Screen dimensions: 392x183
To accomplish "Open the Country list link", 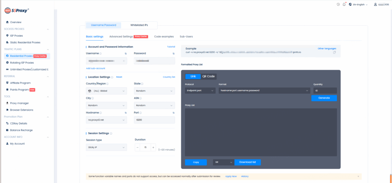I will (x=169, y=77).
